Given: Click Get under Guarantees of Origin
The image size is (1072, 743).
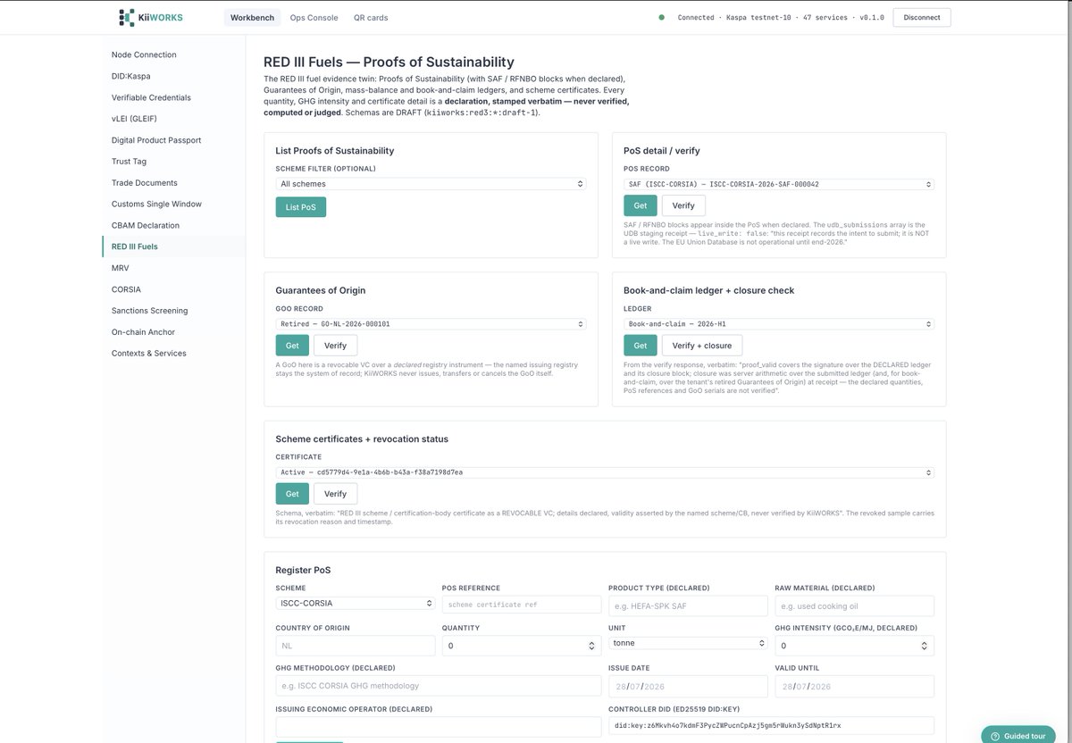Looking at the screenshot, I should coord(292,346).
